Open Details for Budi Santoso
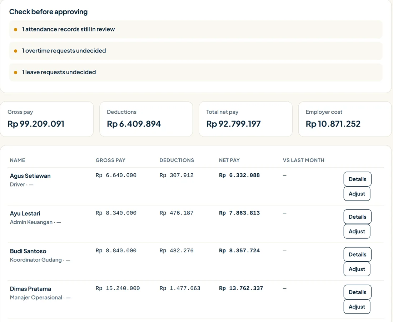This screenshot has height=322, width=393. tap(357, 254)
